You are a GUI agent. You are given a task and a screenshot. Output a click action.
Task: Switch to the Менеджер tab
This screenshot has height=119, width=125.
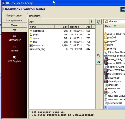(x=35, y=16)
